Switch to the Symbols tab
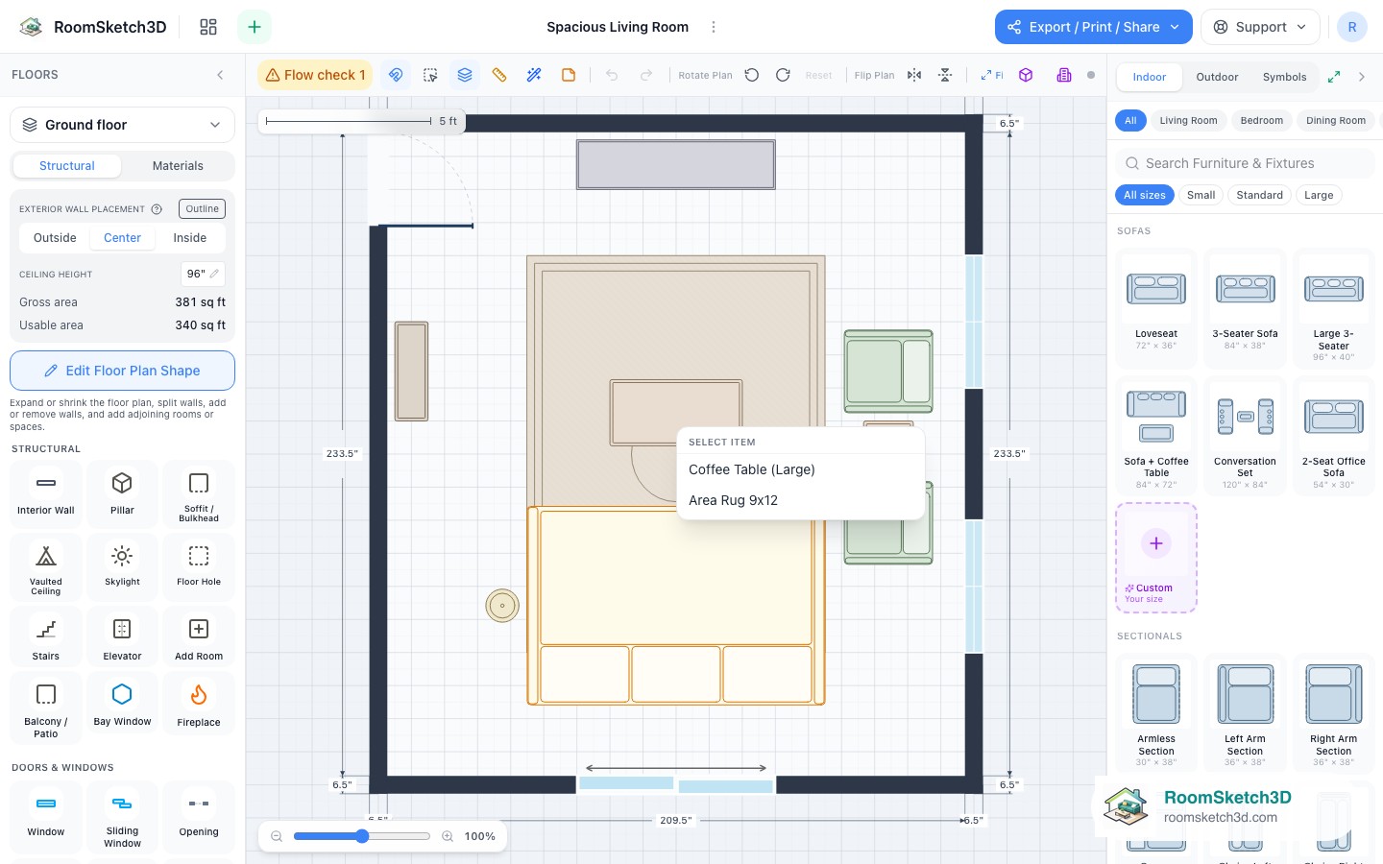 1284,77
